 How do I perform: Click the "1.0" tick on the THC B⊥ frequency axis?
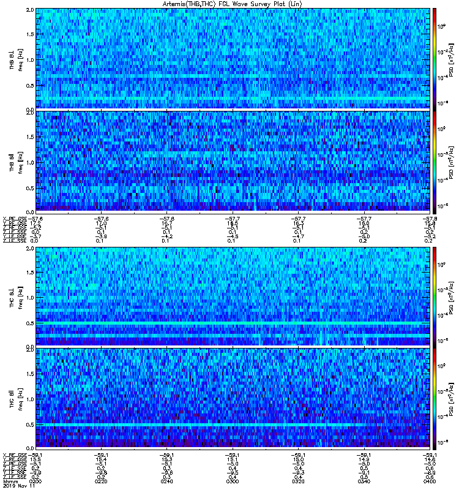tap(30, 298)
